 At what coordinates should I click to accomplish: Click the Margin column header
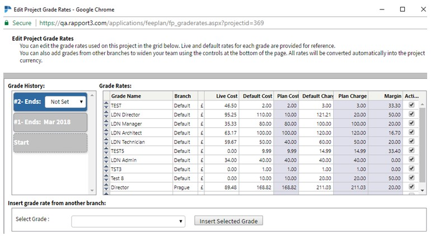click(386, 96)
